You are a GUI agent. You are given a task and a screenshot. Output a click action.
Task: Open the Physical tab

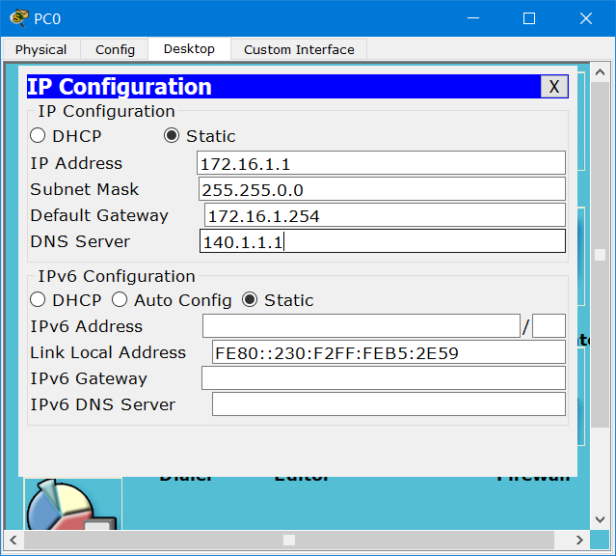coord(40,49)
